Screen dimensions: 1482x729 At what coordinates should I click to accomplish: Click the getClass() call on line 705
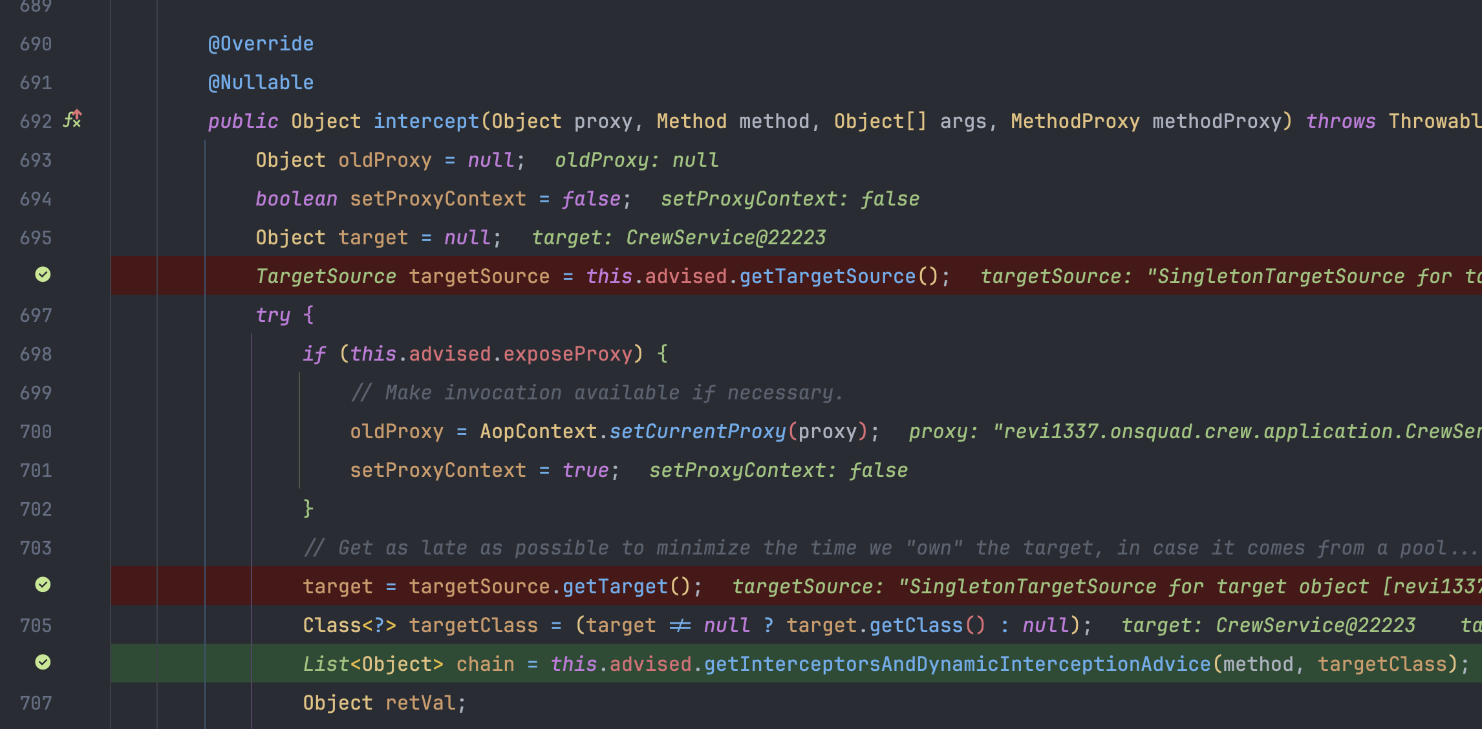927,626
